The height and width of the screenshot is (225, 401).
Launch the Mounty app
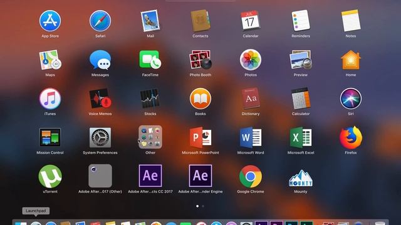301,177
